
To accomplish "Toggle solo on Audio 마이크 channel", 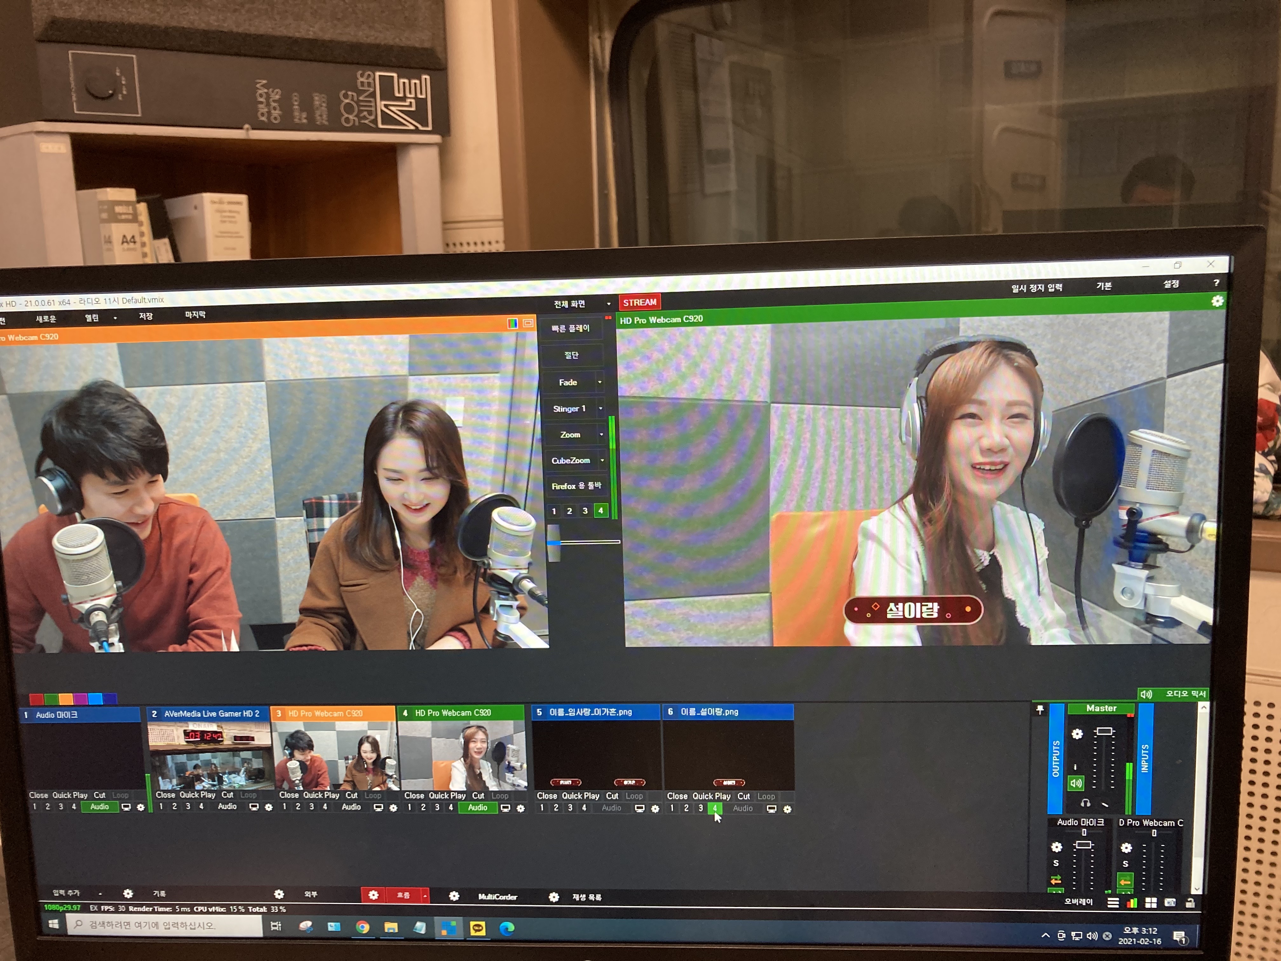I will pos(1056,863).
